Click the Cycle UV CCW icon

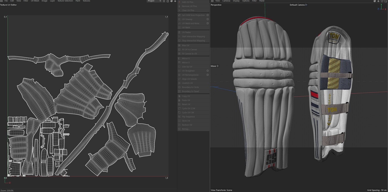(180, 109)
